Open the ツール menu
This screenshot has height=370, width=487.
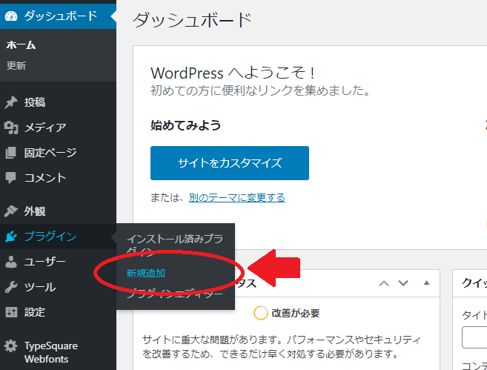click(x=58, y=287)
